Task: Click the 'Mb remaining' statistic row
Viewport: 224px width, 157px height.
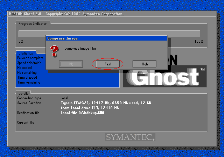Action: [27, 72]
